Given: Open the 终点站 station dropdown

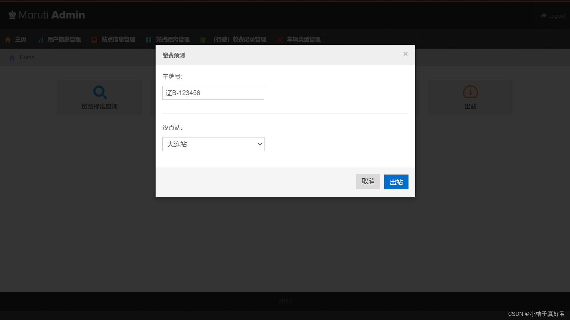Looking at the screenshot, I should (213, 144).
